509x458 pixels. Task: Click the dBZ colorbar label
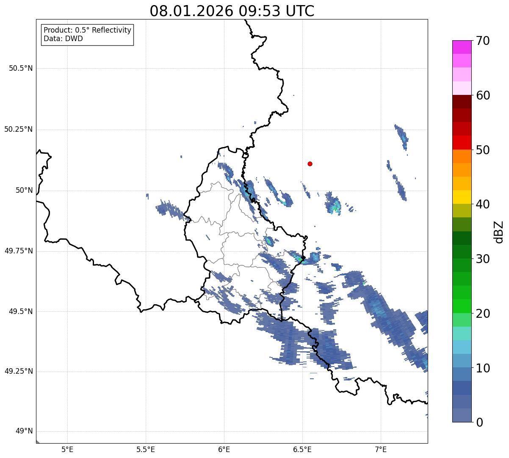(499, 232)
